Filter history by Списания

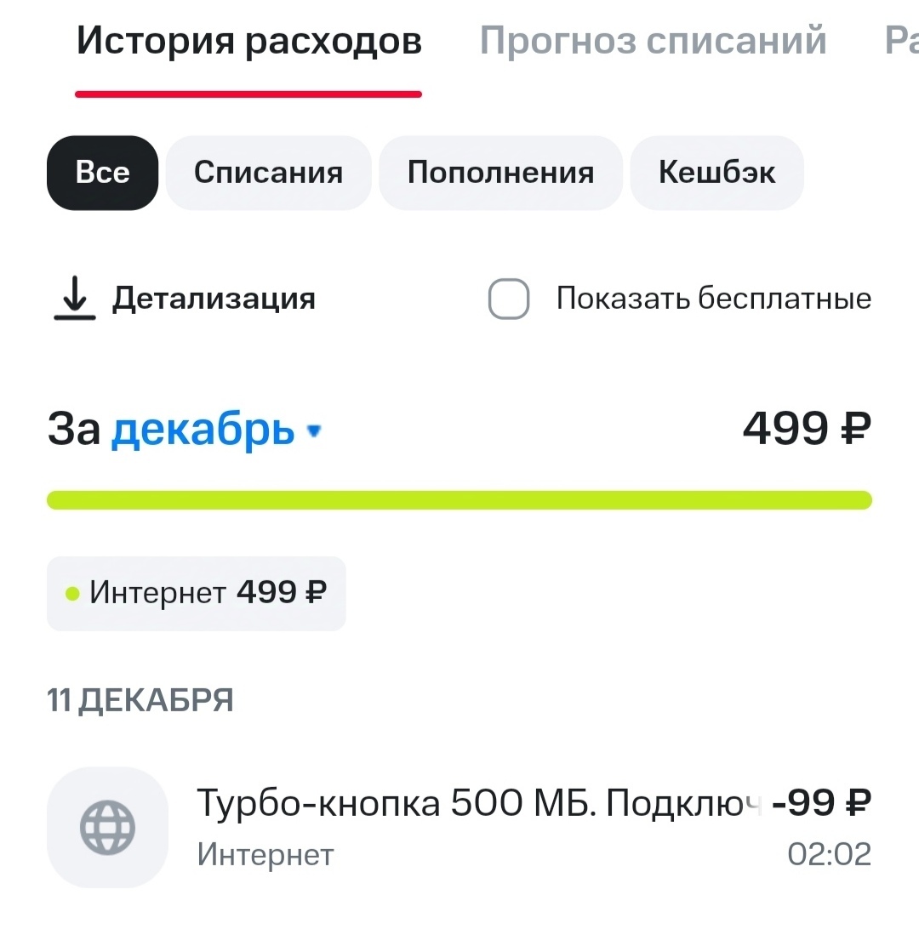(268, 173)
